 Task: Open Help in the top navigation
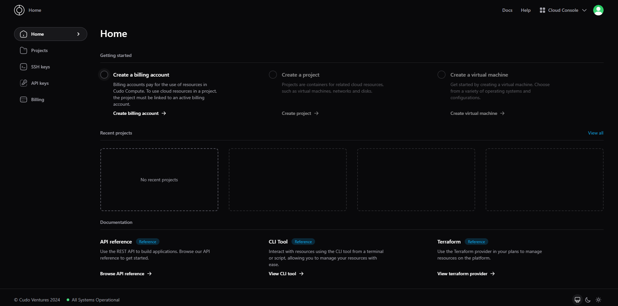click(x=526, y=10)
